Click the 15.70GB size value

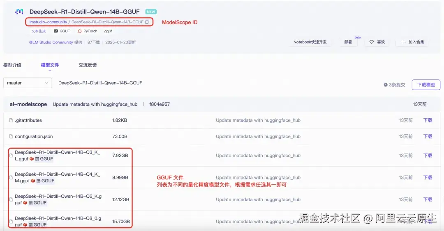point(121,222)
